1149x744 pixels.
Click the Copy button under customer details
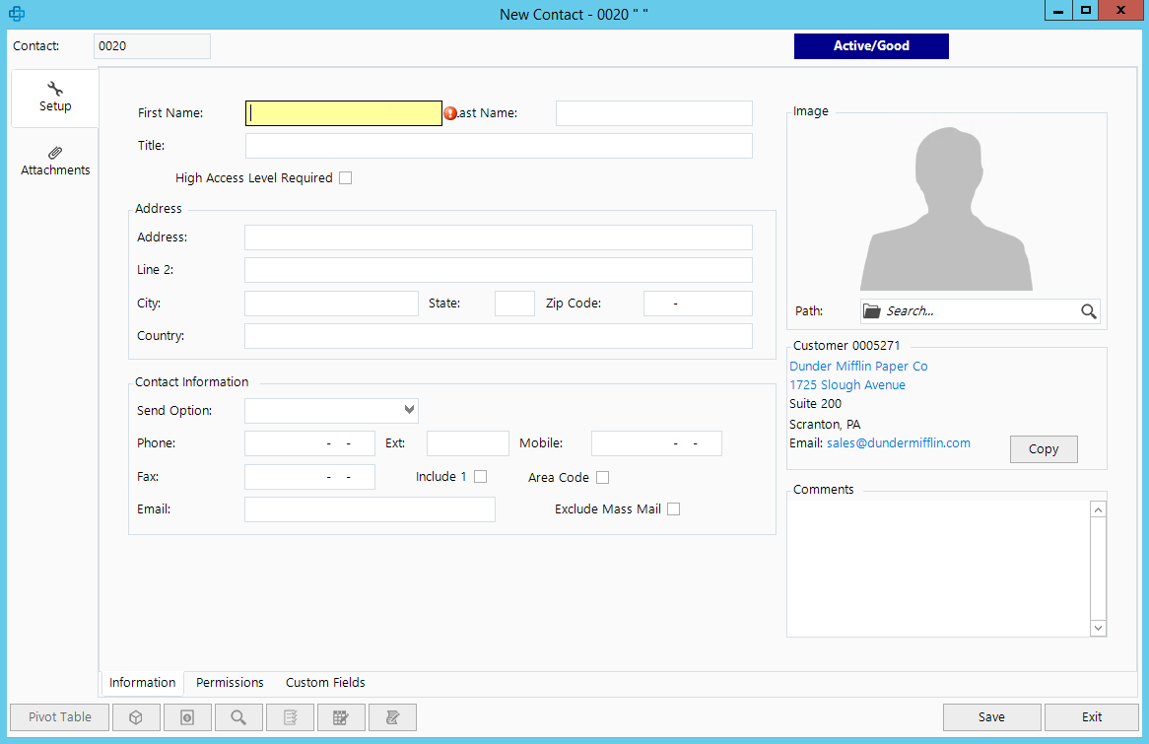(x=1043, y=448)
